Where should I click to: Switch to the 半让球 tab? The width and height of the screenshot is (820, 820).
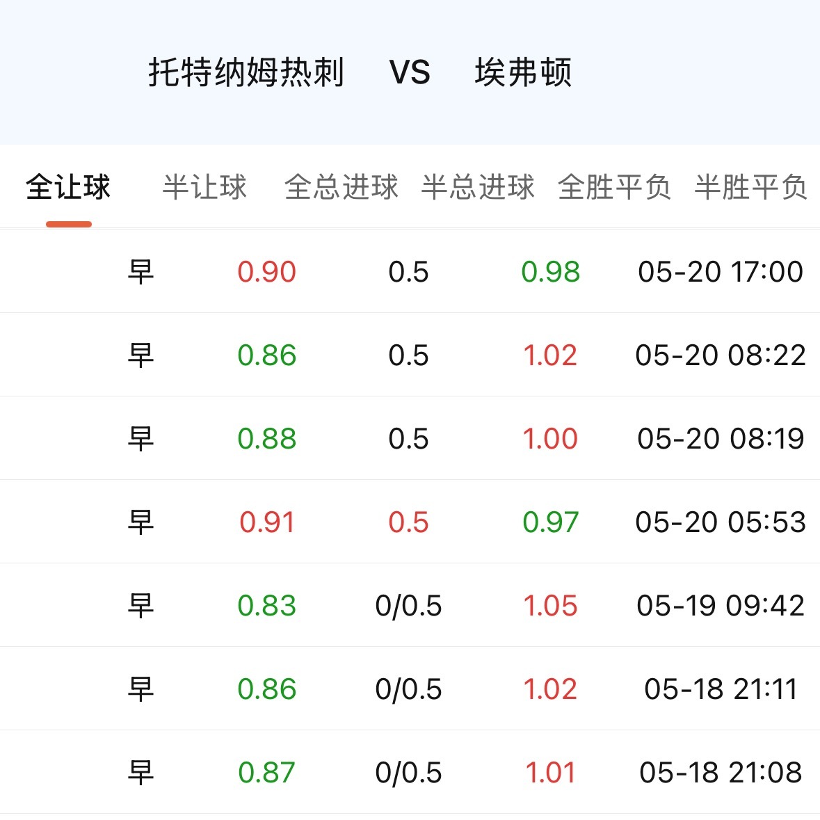tap(204, 186)
